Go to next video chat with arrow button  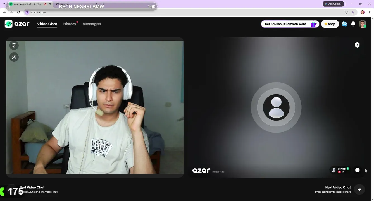pos(359,189)
